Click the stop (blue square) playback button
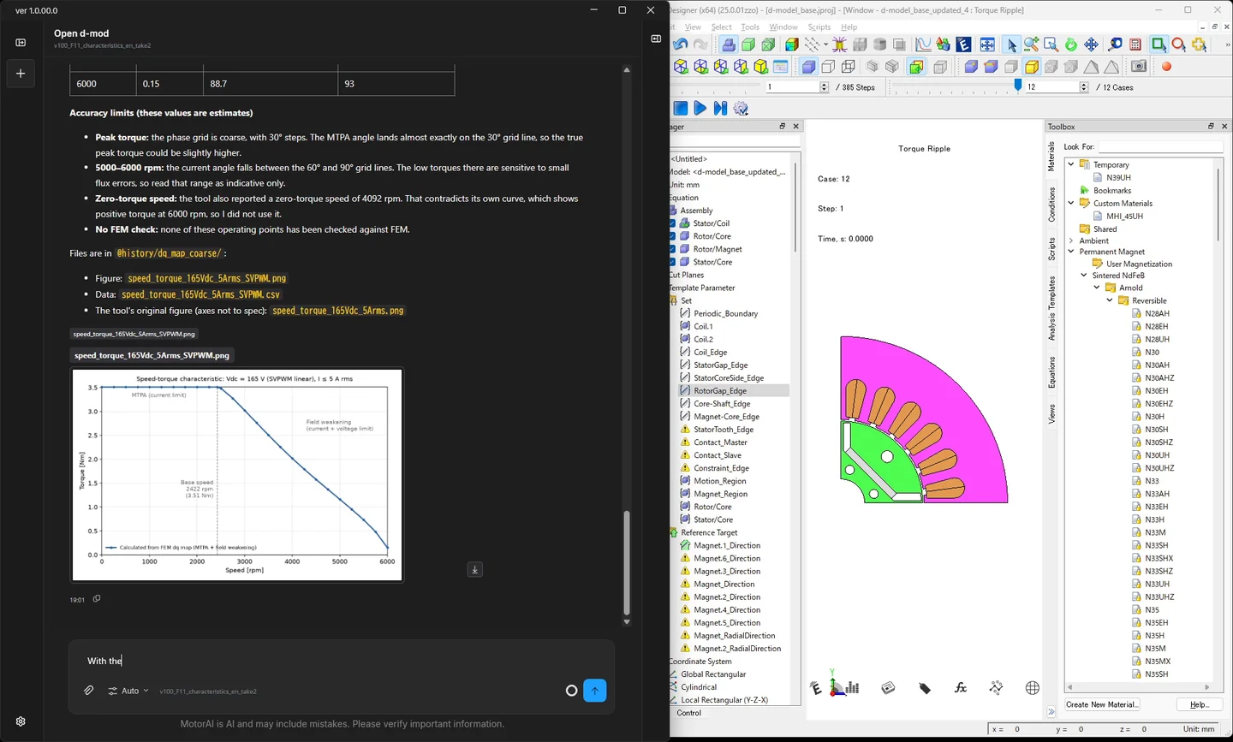This screenshot has height=742, width=1233. pos(681,108)
